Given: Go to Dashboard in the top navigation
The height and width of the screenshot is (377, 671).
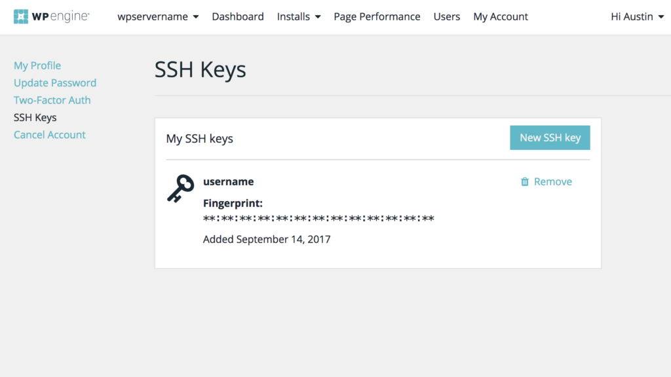Looking at the screenshot, I should tap(238, 16).
